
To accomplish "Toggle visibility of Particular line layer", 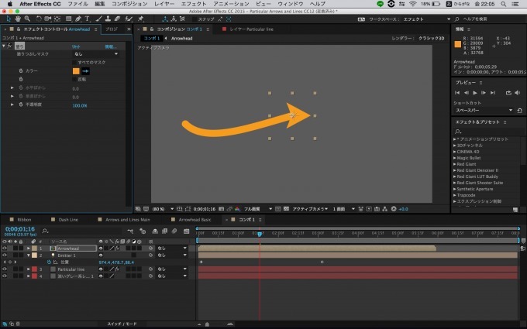I will (5, 269).
